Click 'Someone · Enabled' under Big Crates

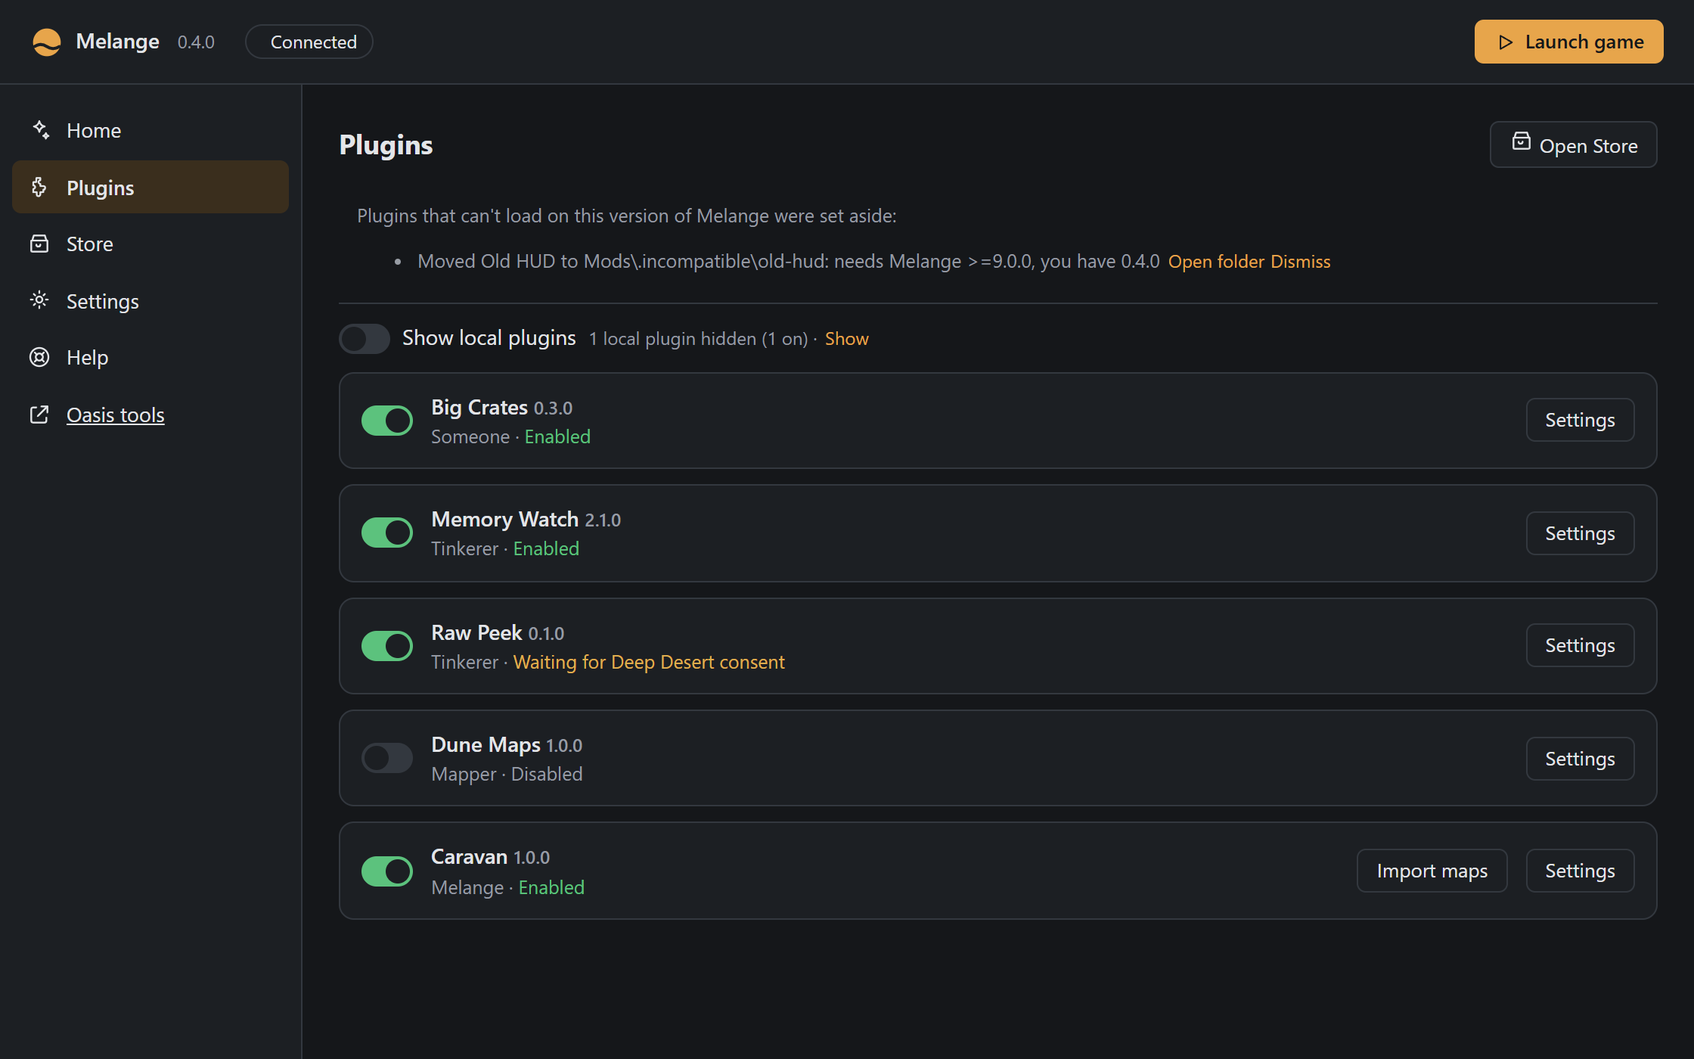[x=510, y=436]
